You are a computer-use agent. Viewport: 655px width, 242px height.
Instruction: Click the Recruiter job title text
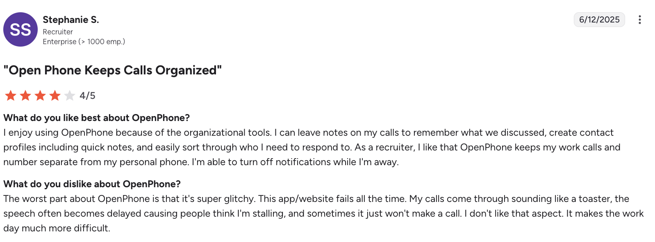pyautogui.click(x=58, y=32)
